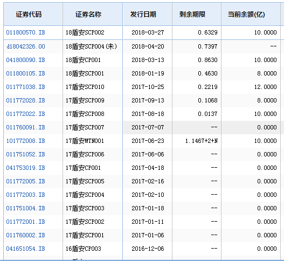Screen dimensions: 284x261
Task: Open 011772028.IB bond details
Action: tap(25, 100)
